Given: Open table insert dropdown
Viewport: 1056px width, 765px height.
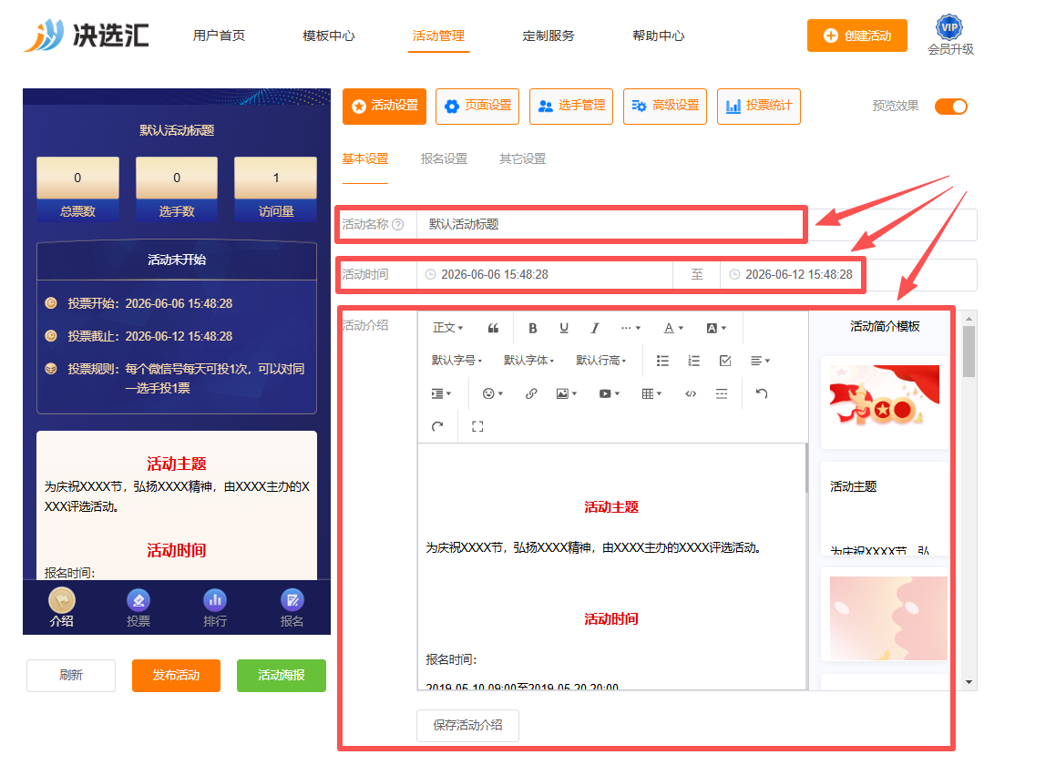Looking at the screenshot, I should [651, 394].
